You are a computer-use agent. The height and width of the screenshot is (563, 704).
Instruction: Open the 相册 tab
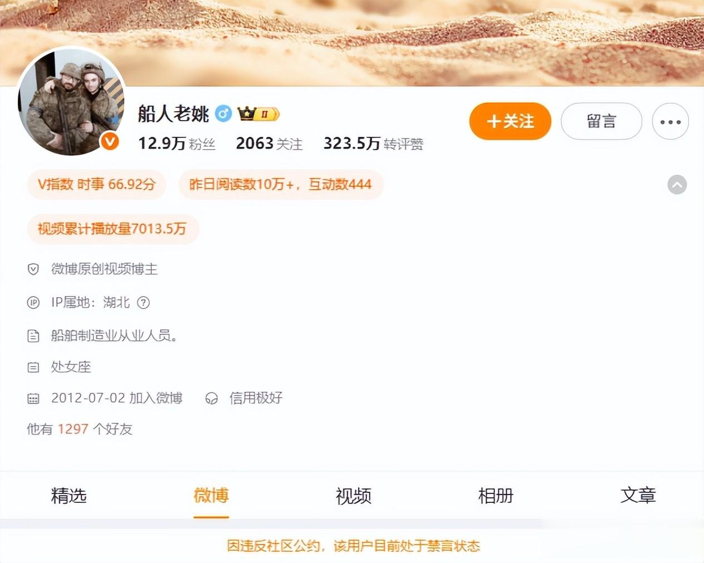pos(496,496)
